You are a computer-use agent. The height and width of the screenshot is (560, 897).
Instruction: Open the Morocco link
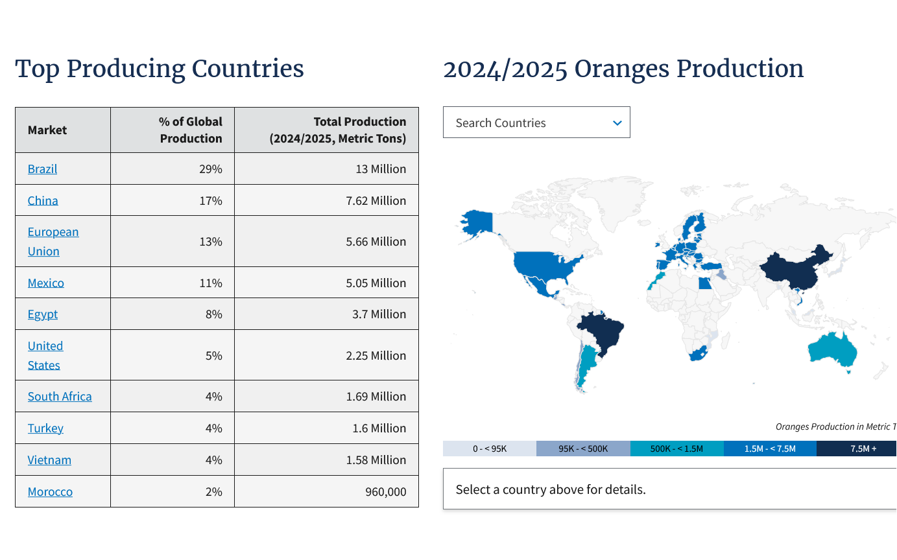tap(50, 491)
